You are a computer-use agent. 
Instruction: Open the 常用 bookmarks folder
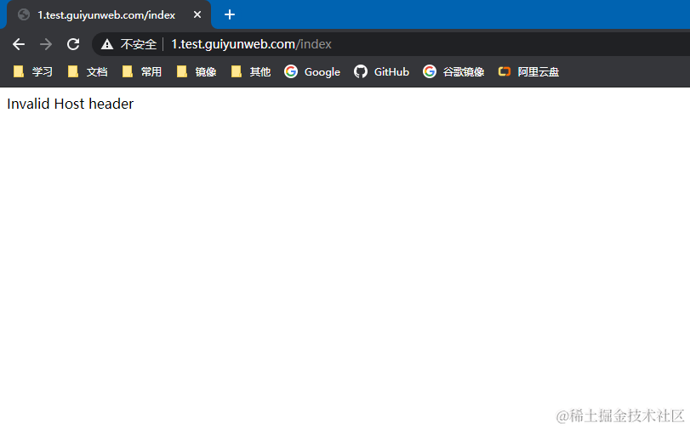point(142,71)
